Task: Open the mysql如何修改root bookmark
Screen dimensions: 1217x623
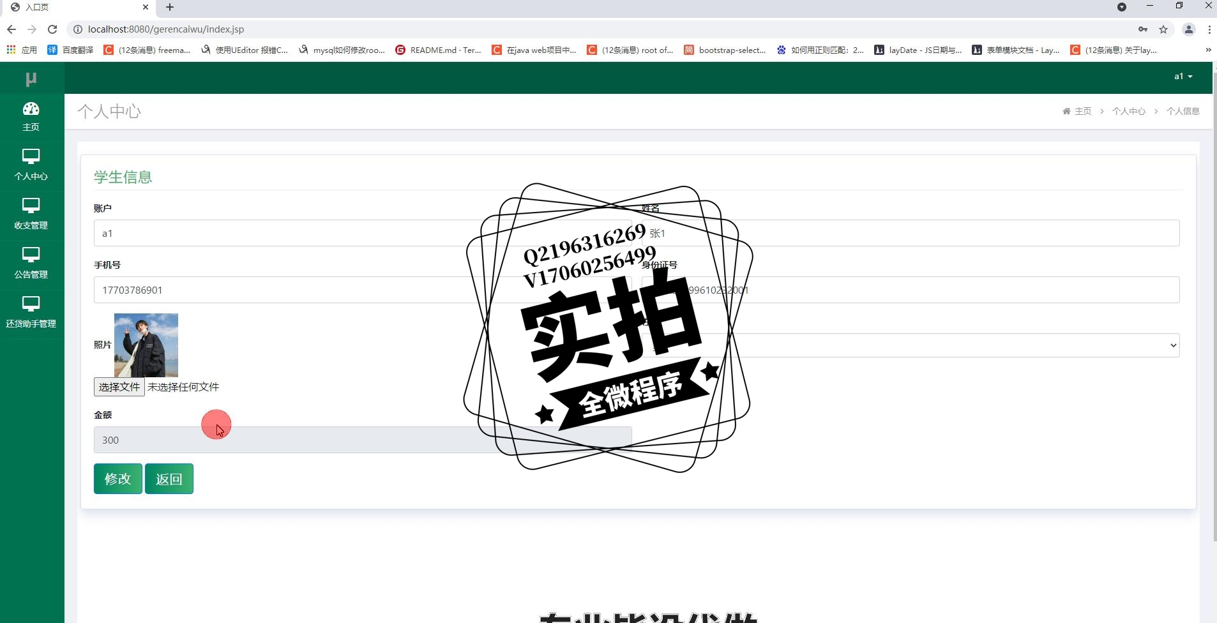Action: 342,50
